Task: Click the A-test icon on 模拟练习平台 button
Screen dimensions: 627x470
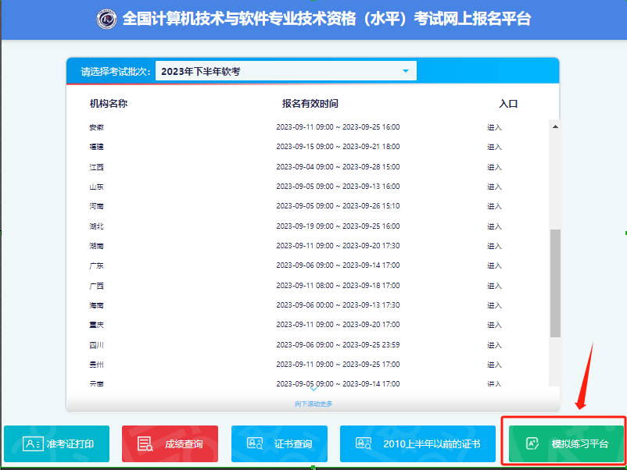Action: 532,443
